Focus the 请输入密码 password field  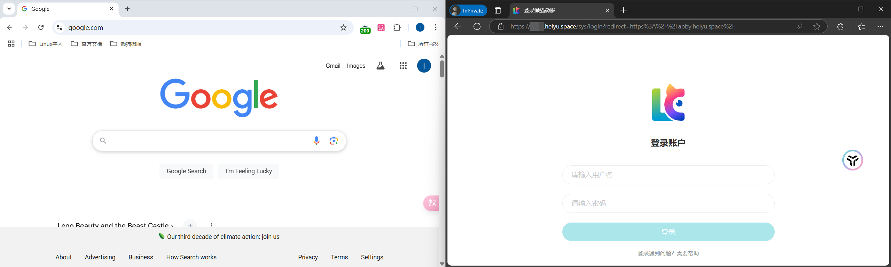click(668, 203)
